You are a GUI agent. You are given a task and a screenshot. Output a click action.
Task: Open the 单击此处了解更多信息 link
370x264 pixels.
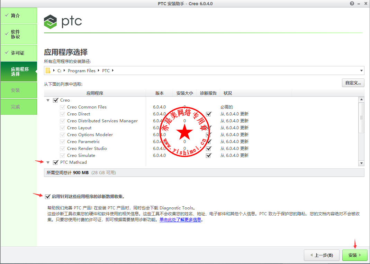coord(180,220)
